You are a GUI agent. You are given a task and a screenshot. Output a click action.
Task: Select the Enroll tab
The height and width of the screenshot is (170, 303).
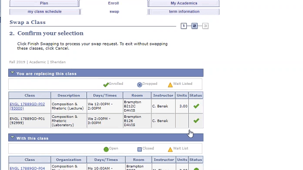click(x=113, y=3)
